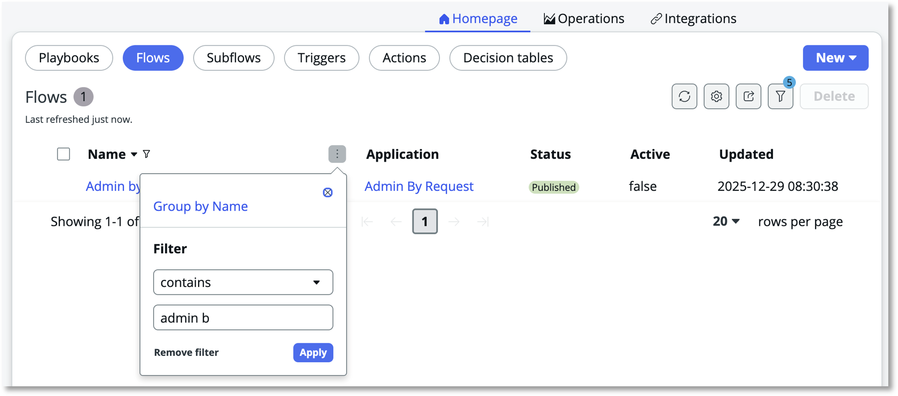Click the export/share icon

pyautogui.click(x=748, y=96)
